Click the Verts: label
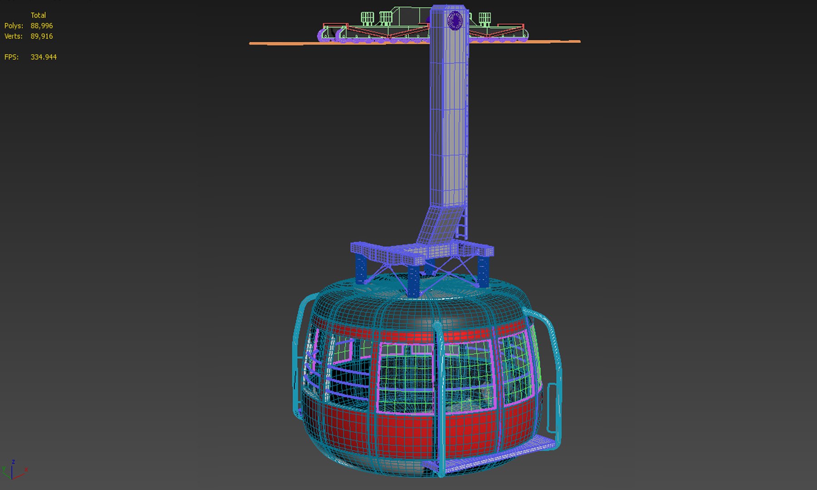 [x=13, y=36]
